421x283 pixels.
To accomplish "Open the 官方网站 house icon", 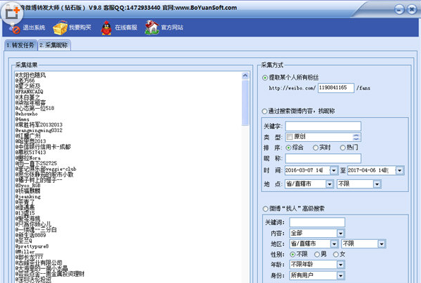I will pyautogui.click(x=152, y=28).
